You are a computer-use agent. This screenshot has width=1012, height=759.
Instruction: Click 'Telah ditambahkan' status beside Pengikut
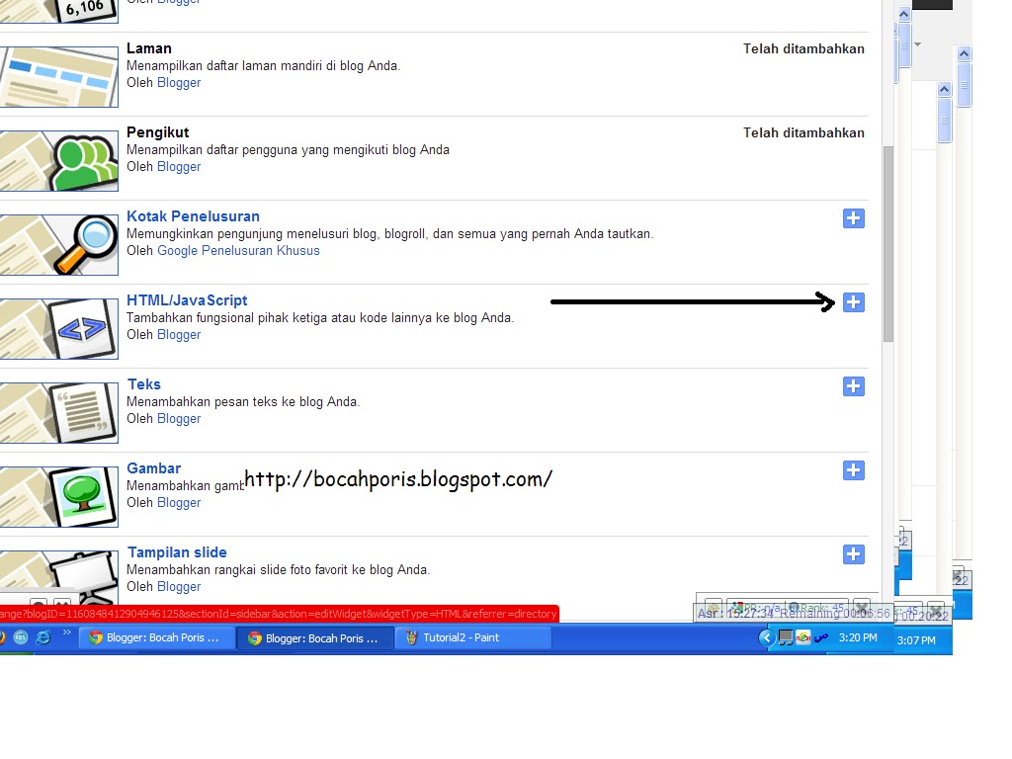[x=803, y=133]
